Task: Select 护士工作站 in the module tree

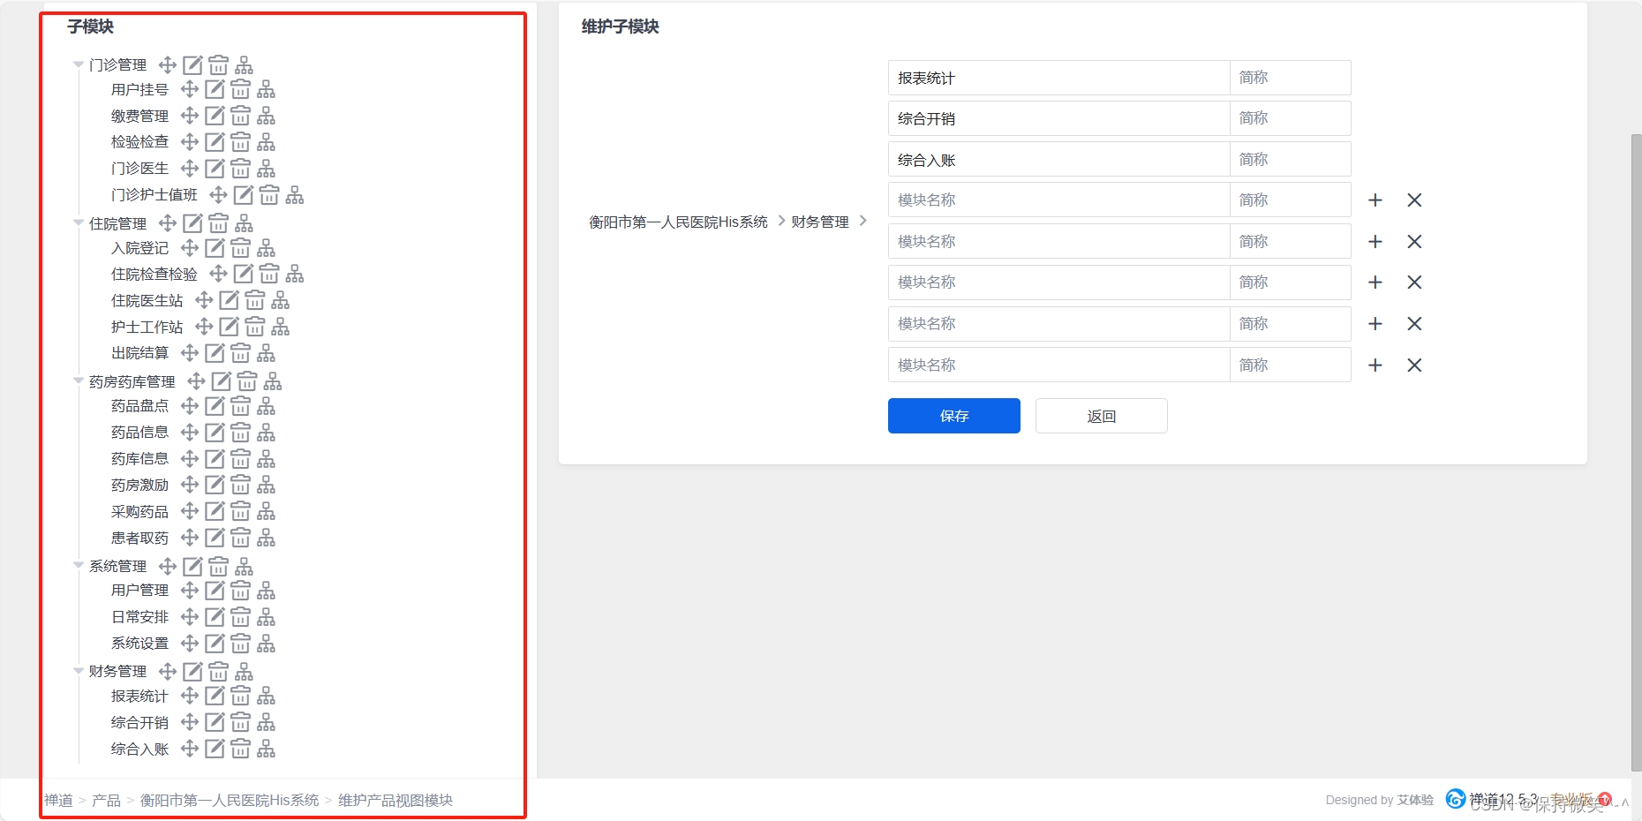Action: tap(147, 327)
